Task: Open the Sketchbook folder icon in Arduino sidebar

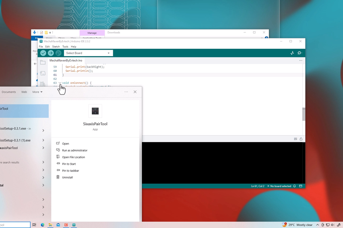Action: tap(42, 62)
